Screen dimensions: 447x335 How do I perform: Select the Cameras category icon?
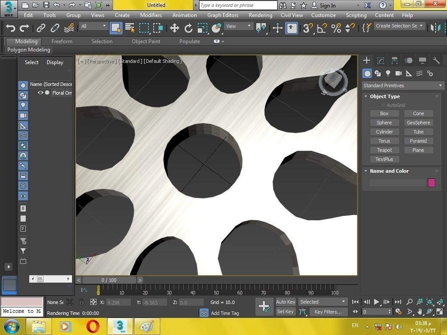point(399,73)
